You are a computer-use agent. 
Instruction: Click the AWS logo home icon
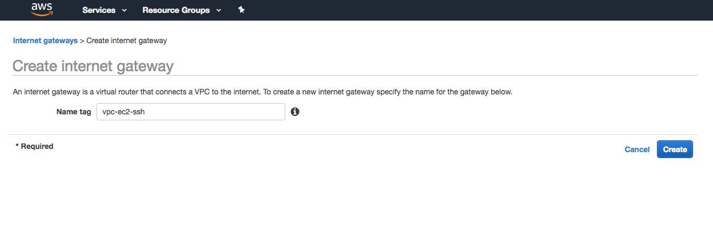click(42, 9)
